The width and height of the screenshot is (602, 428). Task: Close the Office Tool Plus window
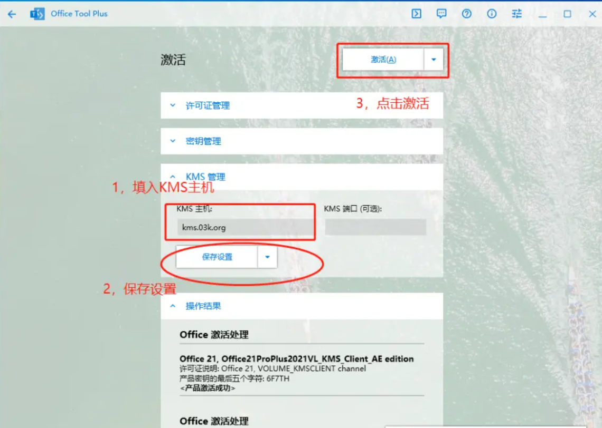coord(592,14)
